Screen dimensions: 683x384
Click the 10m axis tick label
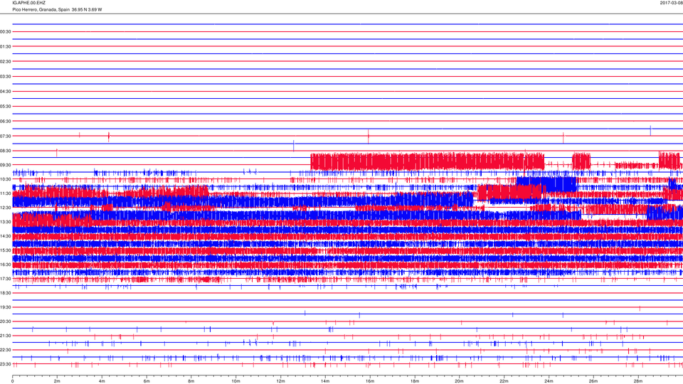(x=235, y=381)
